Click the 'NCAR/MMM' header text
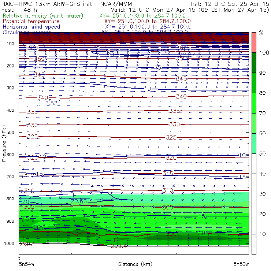 [x=116, y=4]
